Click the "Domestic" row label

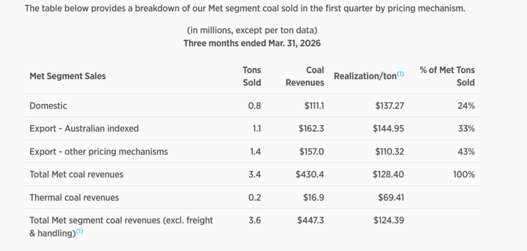click(x=48, y=105)
